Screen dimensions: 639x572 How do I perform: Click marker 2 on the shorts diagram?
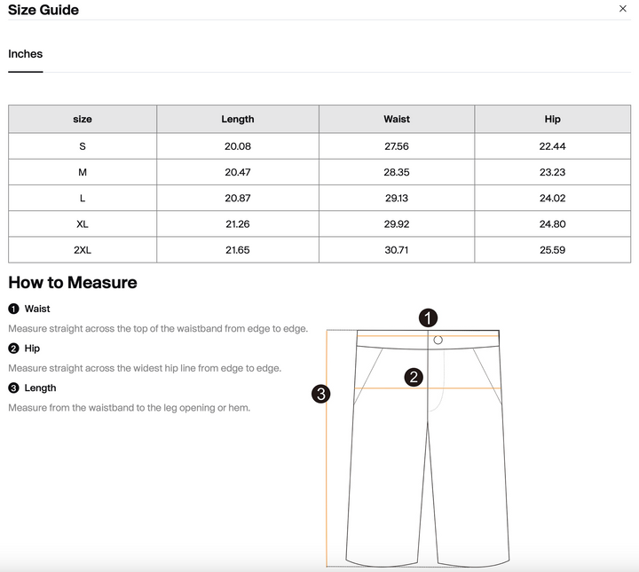[x=414, y=377]
